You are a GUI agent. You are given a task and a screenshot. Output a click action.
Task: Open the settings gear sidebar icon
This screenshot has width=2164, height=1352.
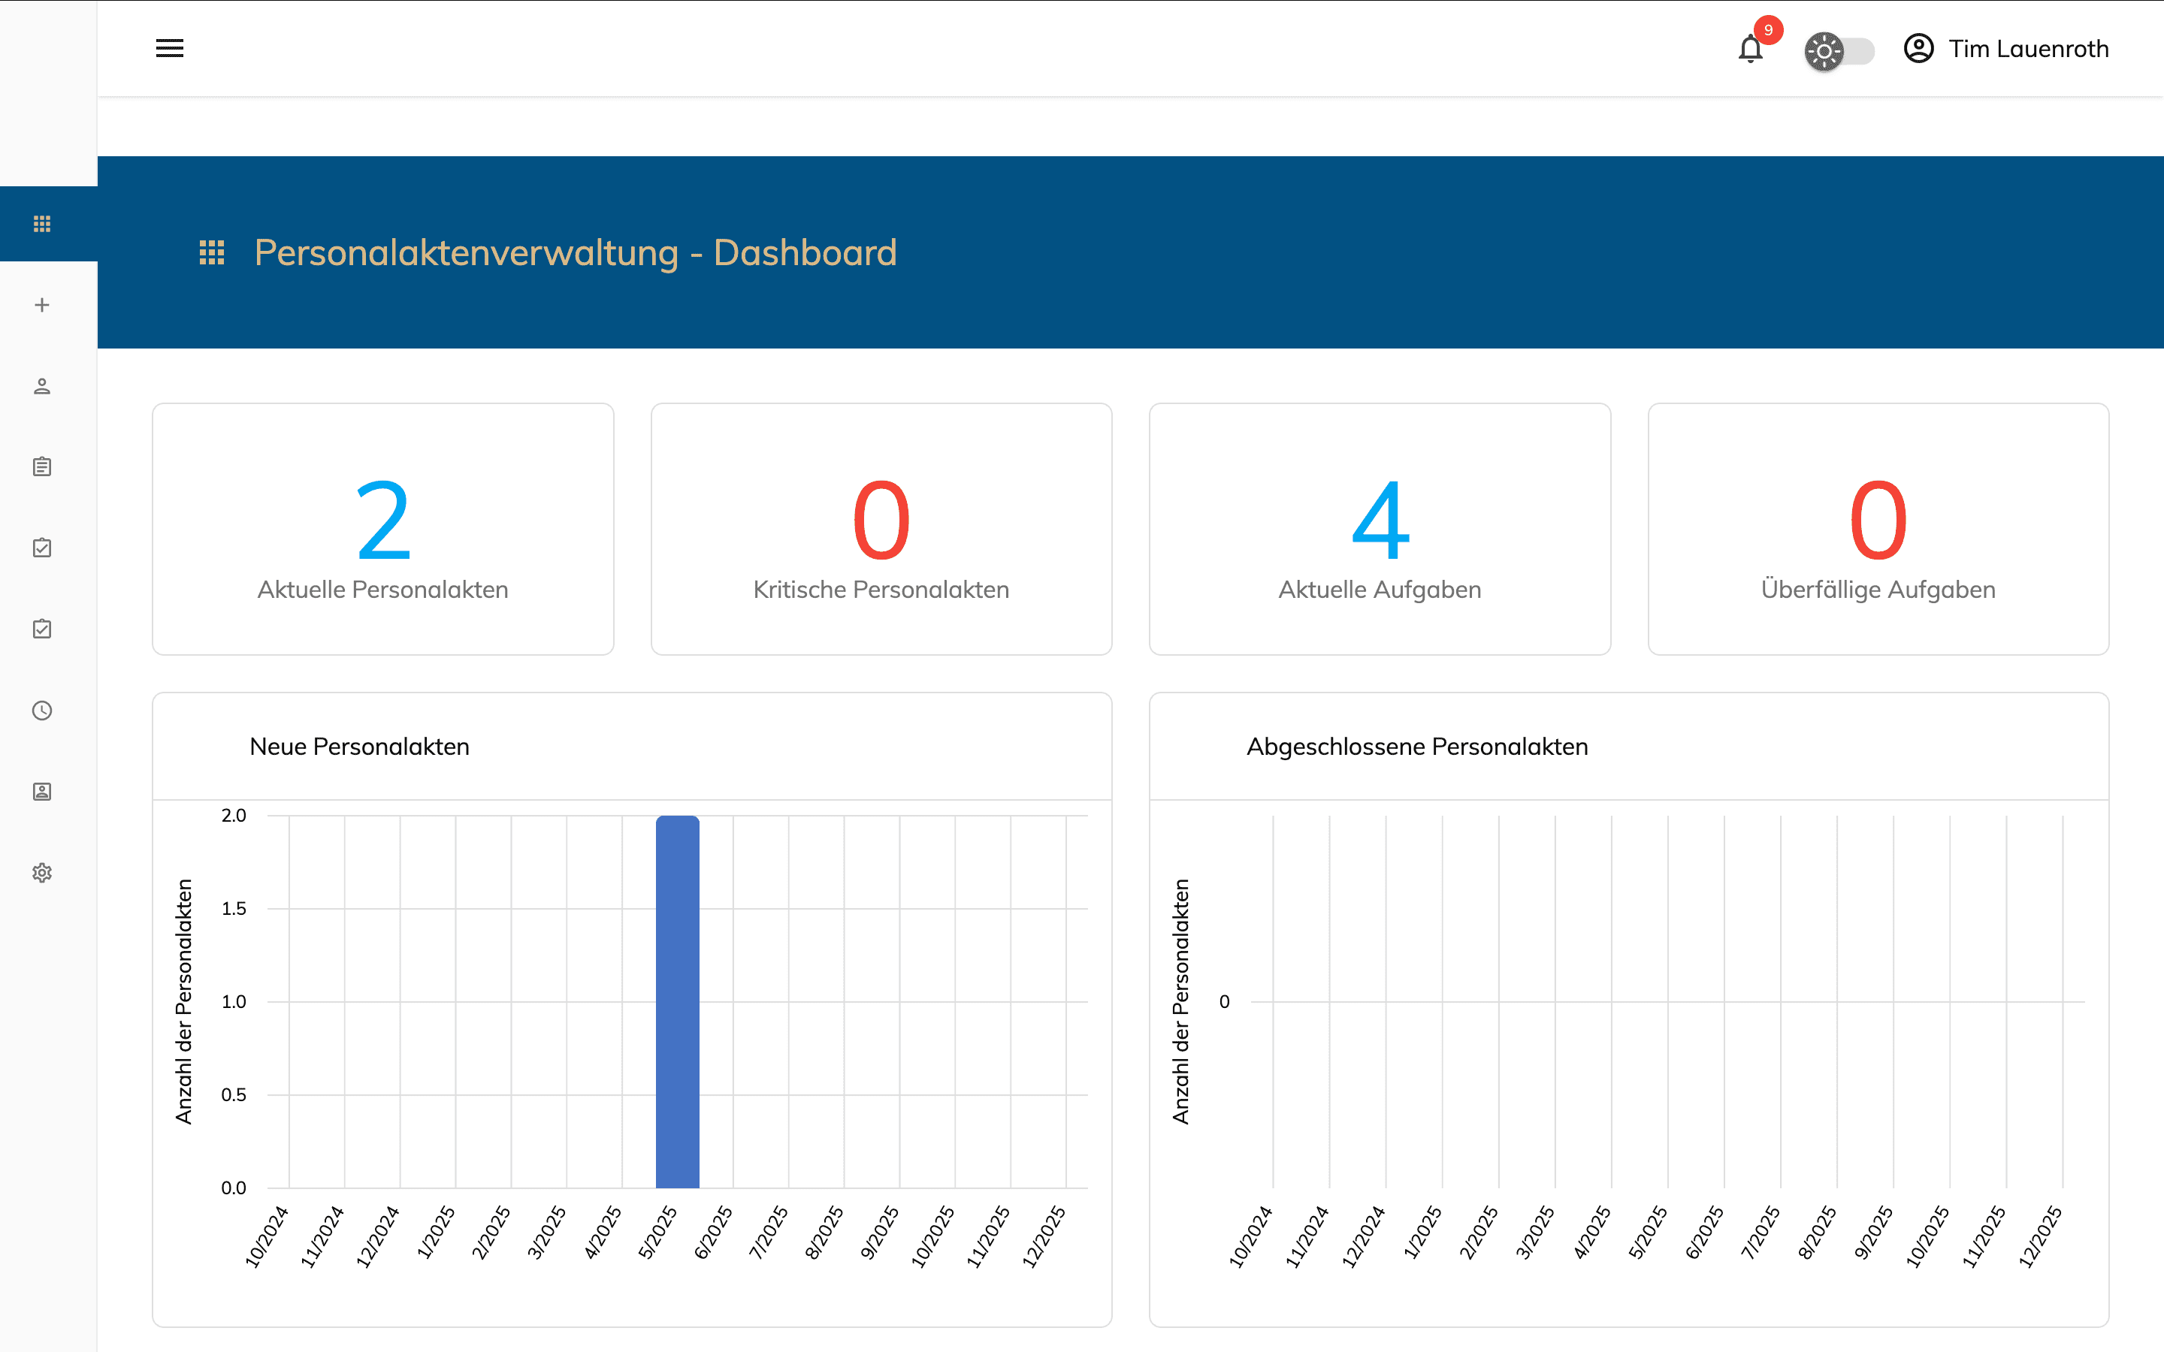click(42, 873)
